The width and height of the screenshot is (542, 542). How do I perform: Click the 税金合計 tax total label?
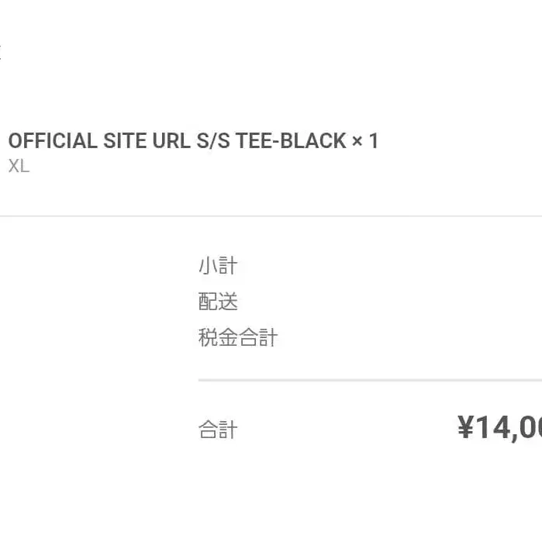237,338
